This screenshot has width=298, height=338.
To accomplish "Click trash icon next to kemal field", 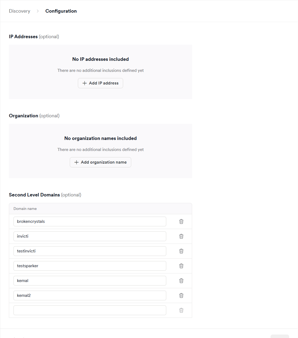I will coord(181,281).
